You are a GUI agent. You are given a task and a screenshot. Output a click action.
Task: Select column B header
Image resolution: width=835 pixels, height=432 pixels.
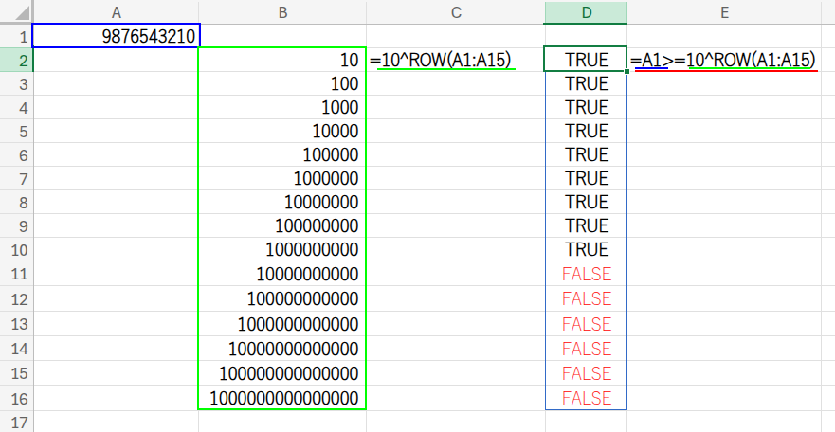point(282,11)
